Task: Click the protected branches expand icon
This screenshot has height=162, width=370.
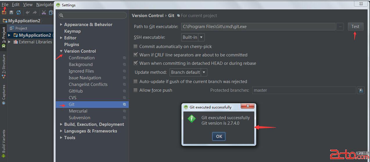Action: tap(361, 90)
